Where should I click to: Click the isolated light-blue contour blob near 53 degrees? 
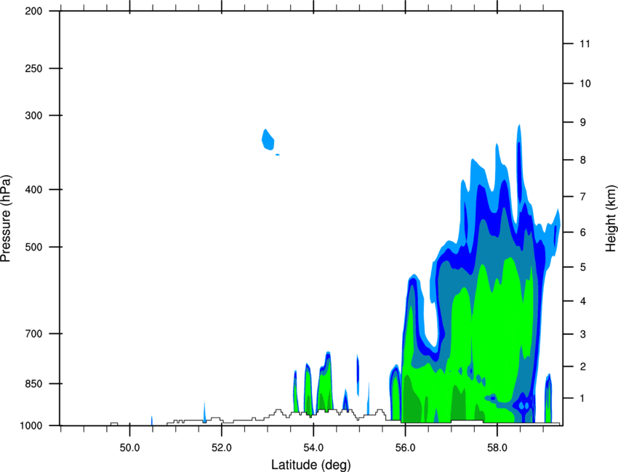coord(268,139)
